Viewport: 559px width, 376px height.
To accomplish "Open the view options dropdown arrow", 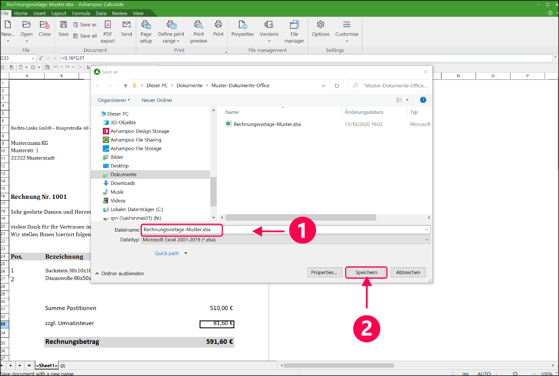I will click(407, 100).
